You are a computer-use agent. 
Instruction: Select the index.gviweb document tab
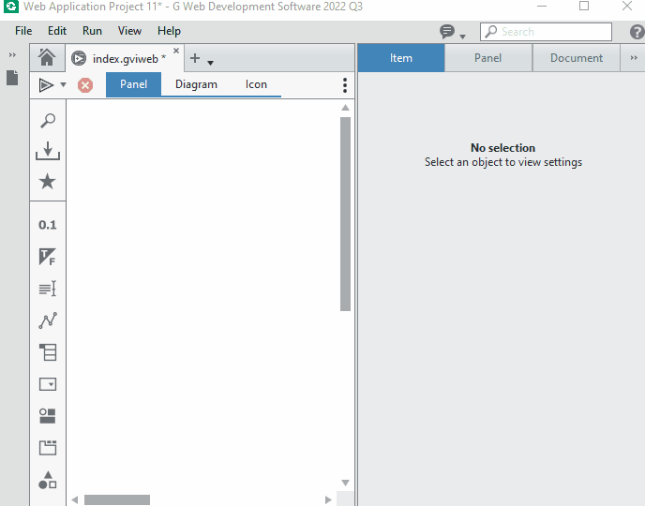click(125, 58)
